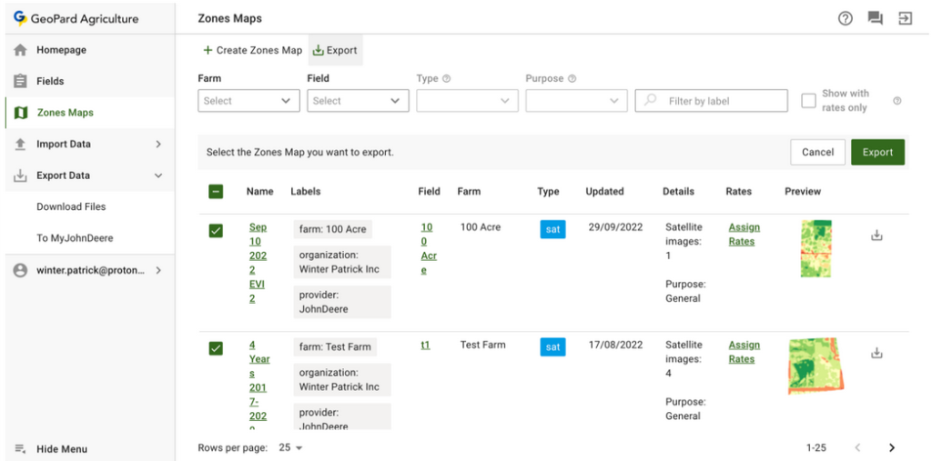This screenshot has width=932, height=461.
Task: Click the Show with rates only info icon
Action: pyautogui.click(x=897, y=101)
